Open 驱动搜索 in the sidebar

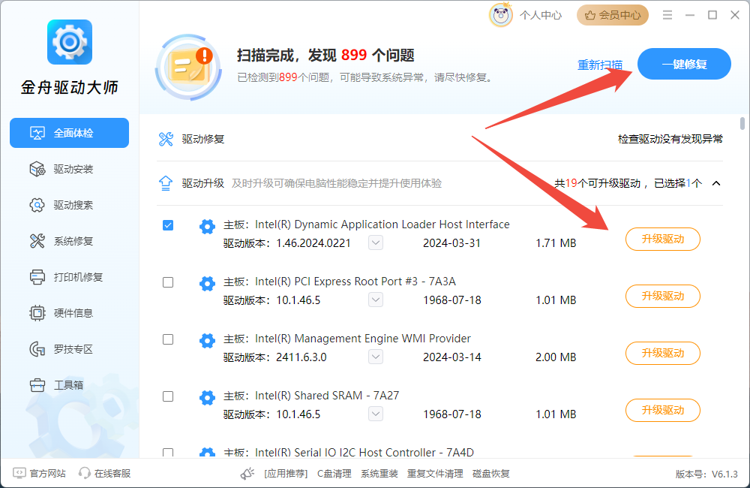[x=69, y=205]
